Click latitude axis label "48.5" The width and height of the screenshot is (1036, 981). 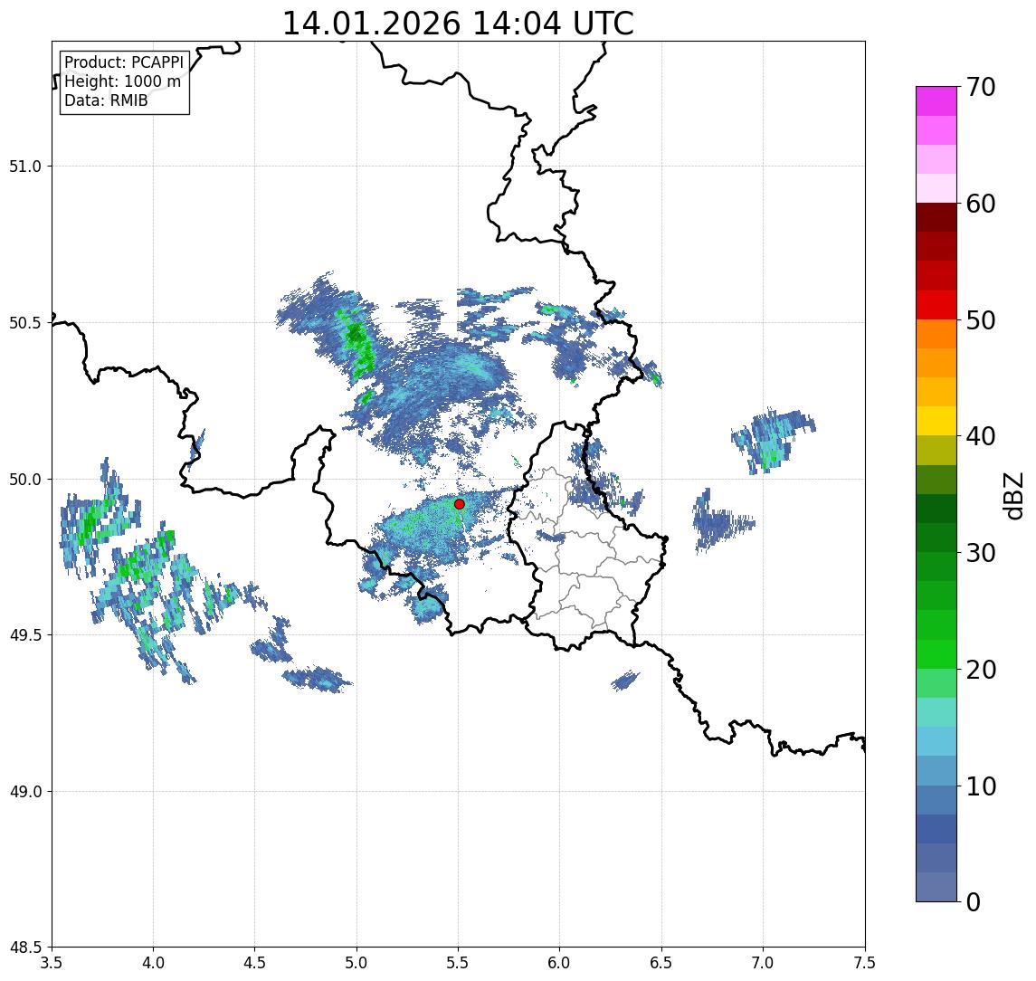click(x=25, y=948)
